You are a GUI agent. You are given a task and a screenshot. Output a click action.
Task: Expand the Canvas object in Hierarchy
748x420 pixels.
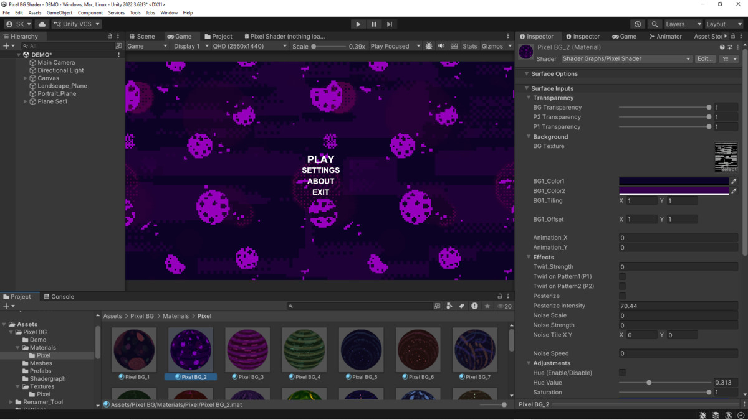(x=26, y=78)
